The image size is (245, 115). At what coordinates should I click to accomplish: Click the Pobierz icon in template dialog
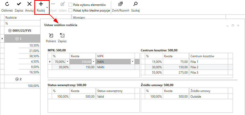(x=51, y=36)
